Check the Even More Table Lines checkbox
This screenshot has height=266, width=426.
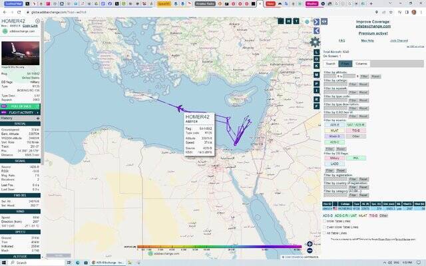pos(324,227)
